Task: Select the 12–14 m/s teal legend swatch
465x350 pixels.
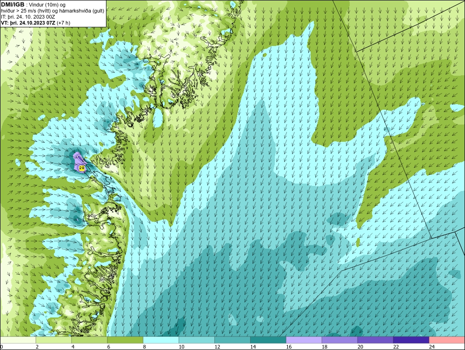Action: [232, 340]
